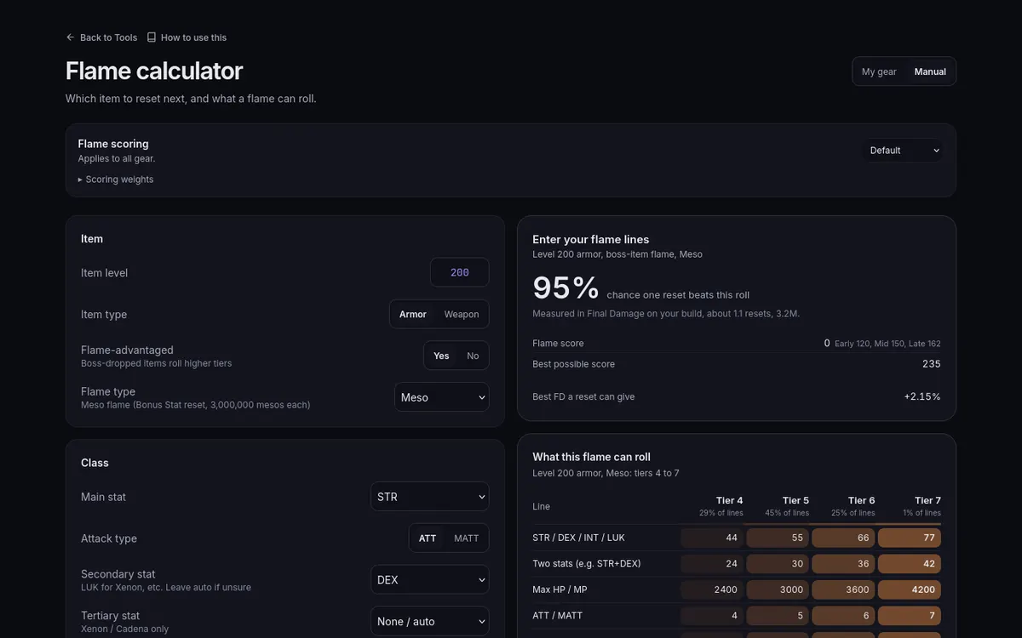Open the Default scoring preset dropdown
The height and width of the screenshot is (638, 1022).
click(904, 151)
